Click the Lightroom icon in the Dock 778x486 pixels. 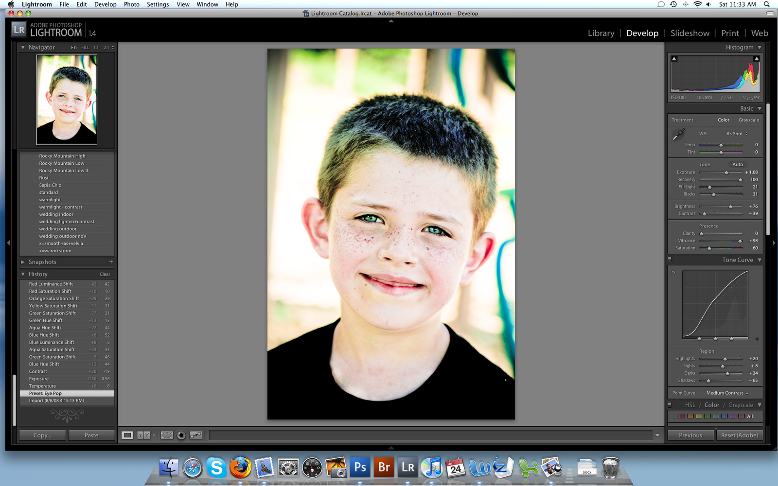tap(408, 468)
